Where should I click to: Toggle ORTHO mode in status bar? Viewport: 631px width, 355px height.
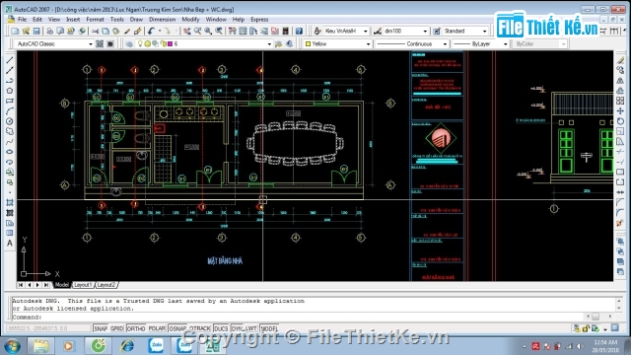pyautogui.click(x=136, y=328)
